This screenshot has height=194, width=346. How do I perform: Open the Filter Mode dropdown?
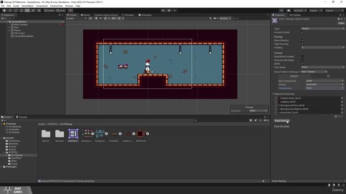322,67
